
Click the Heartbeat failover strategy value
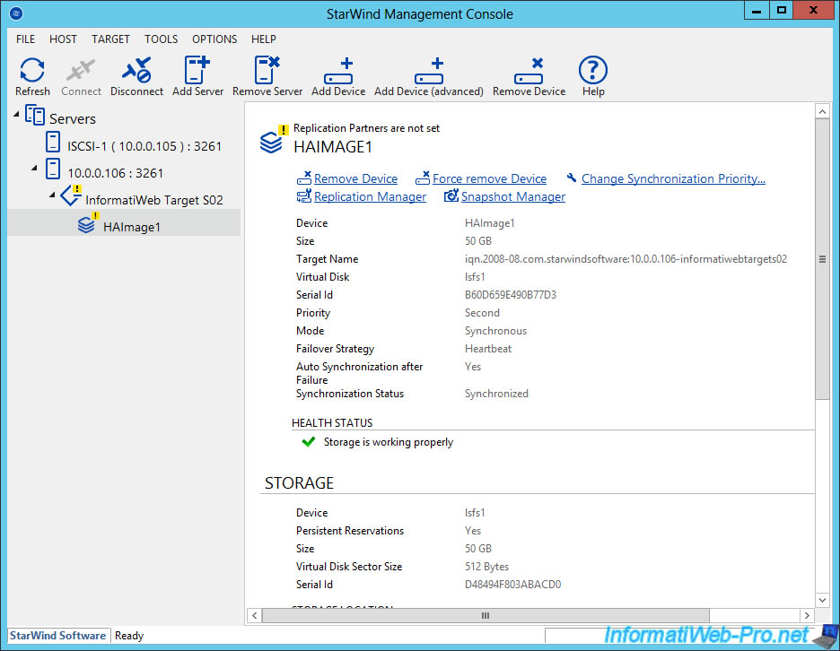[488, 349]
